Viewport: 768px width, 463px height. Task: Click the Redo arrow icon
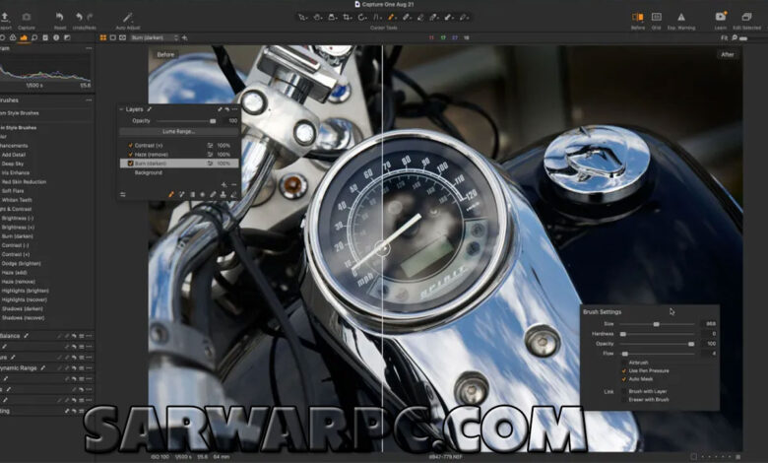coord(91,17)
